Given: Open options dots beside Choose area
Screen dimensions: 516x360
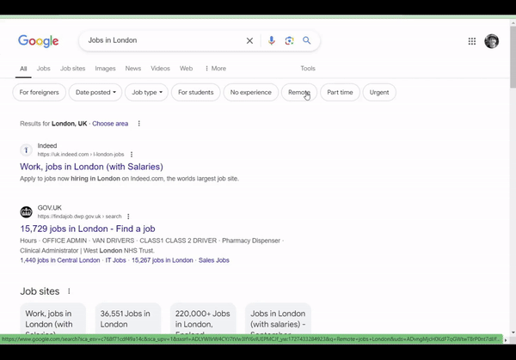Looking at the screenshot, I should pyautogui.click(x=138, y=123).
